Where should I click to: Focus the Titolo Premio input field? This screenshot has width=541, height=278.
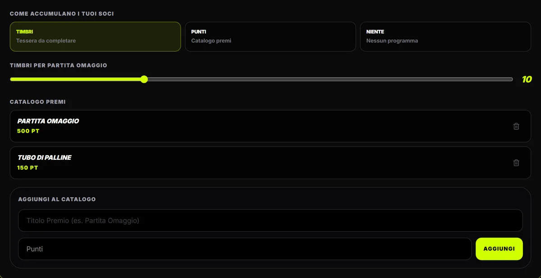coord(270,221)
